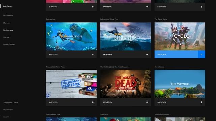Click 'The Walking Dead The Final Season' title
The image size is (216, 121).
point(114,67)
